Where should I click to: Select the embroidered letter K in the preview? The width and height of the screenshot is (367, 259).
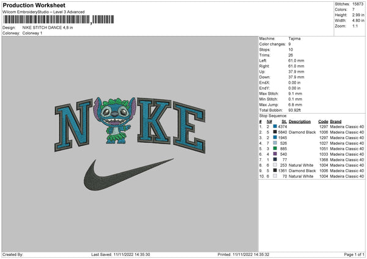point(154,120)
